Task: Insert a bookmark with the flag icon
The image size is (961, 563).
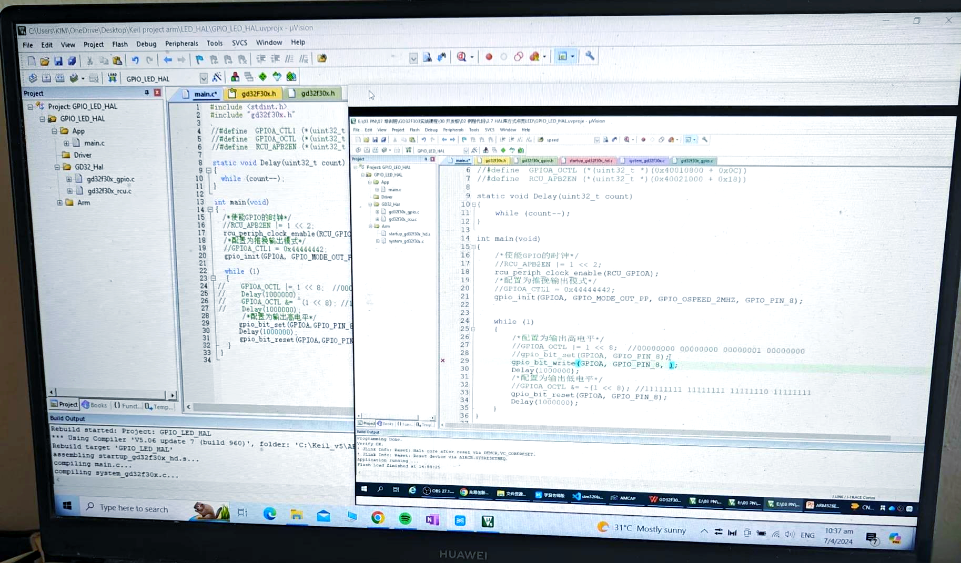Action: 199,59
